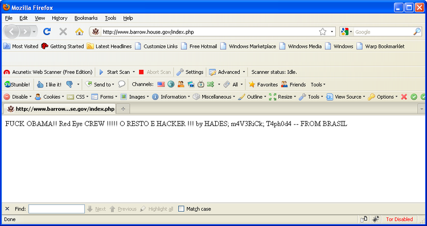The image size is (427, 226).
Task: Click the spider icon in status bar
Action: 376,219
